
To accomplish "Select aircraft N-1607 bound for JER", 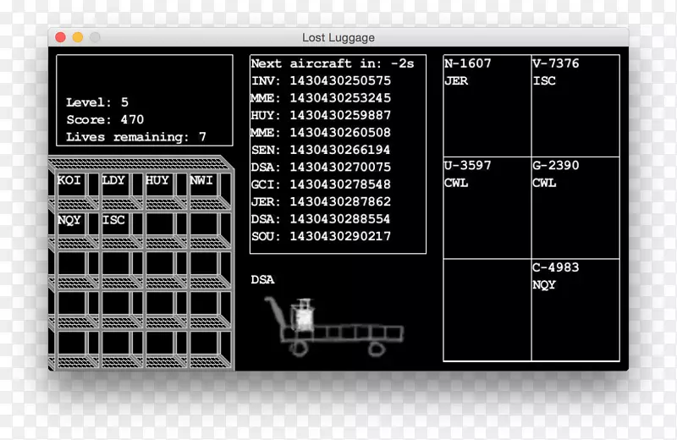I will (487, 106).
